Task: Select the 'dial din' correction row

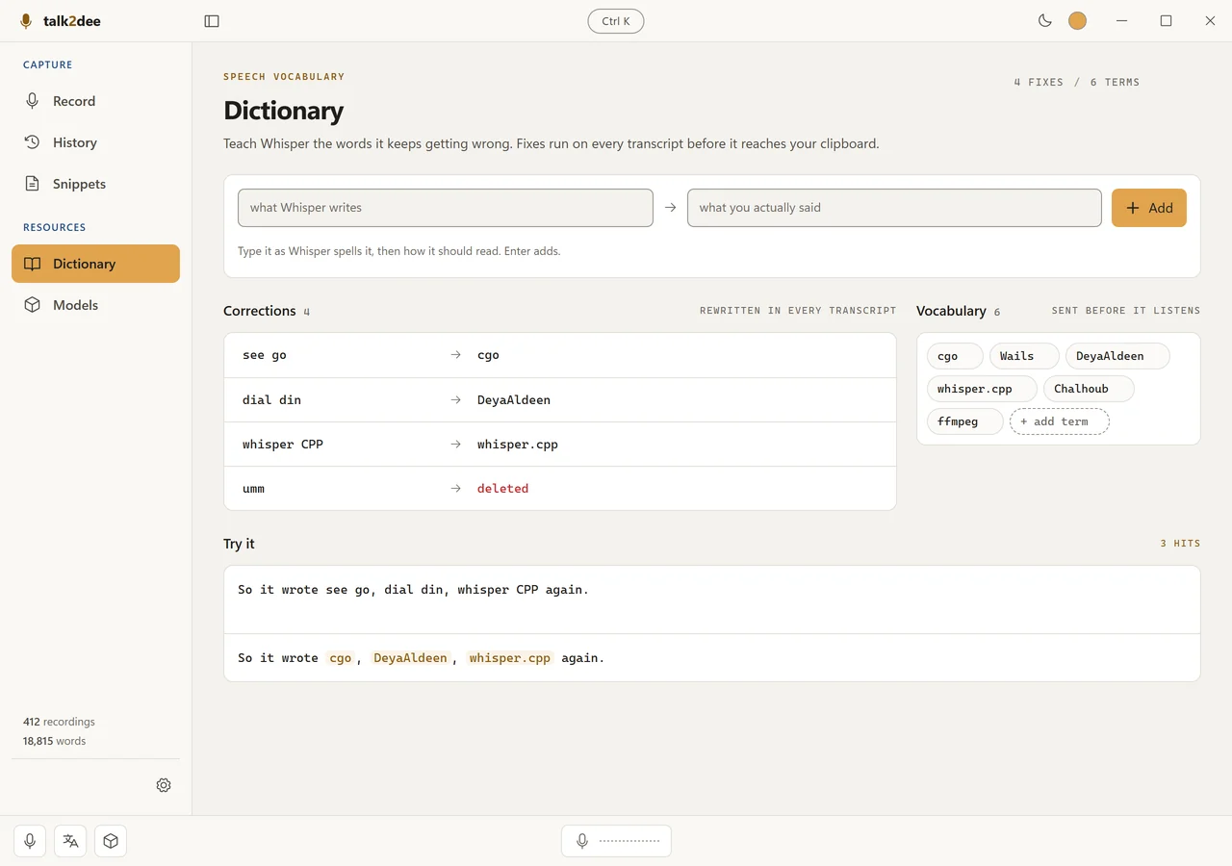Action: (x=560, y=399)
